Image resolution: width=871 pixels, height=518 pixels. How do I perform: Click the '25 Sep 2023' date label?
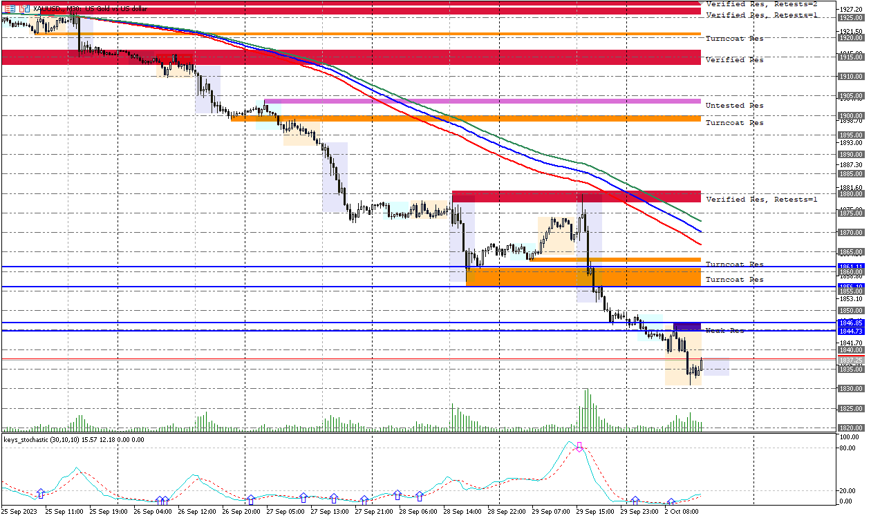point(19,512)
